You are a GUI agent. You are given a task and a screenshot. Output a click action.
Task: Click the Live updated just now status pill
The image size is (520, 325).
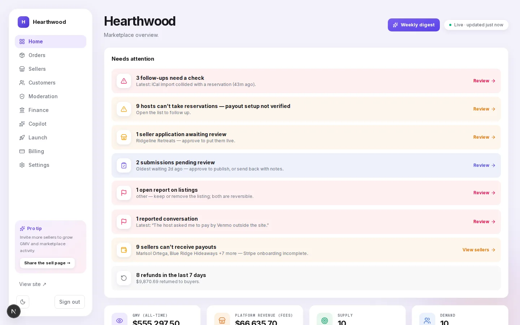[476, 25]
